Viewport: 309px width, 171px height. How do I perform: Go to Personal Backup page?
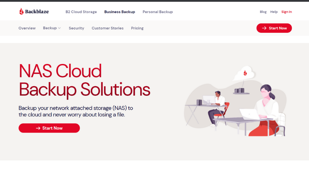pyautogui.click(x=158, y=12)
